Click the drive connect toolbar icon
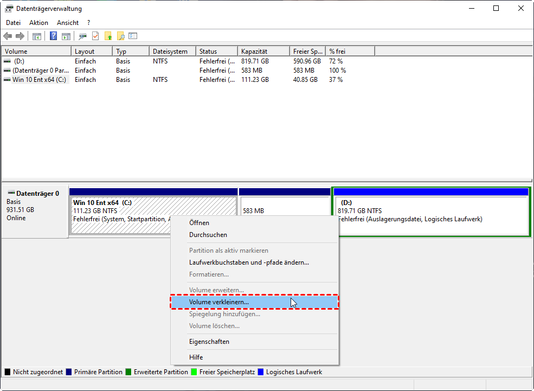Screen dimensions: 534x391 coord(82,36)
